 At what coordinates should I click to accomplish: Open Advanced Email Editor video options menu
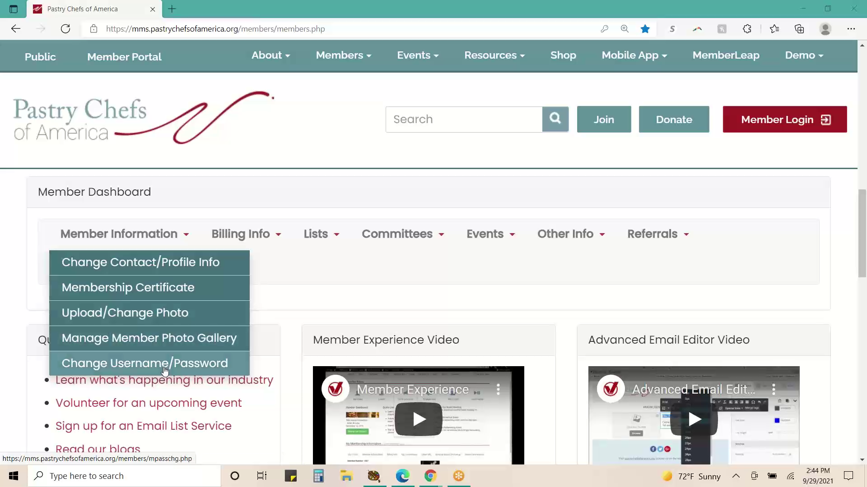coord(774,389)
